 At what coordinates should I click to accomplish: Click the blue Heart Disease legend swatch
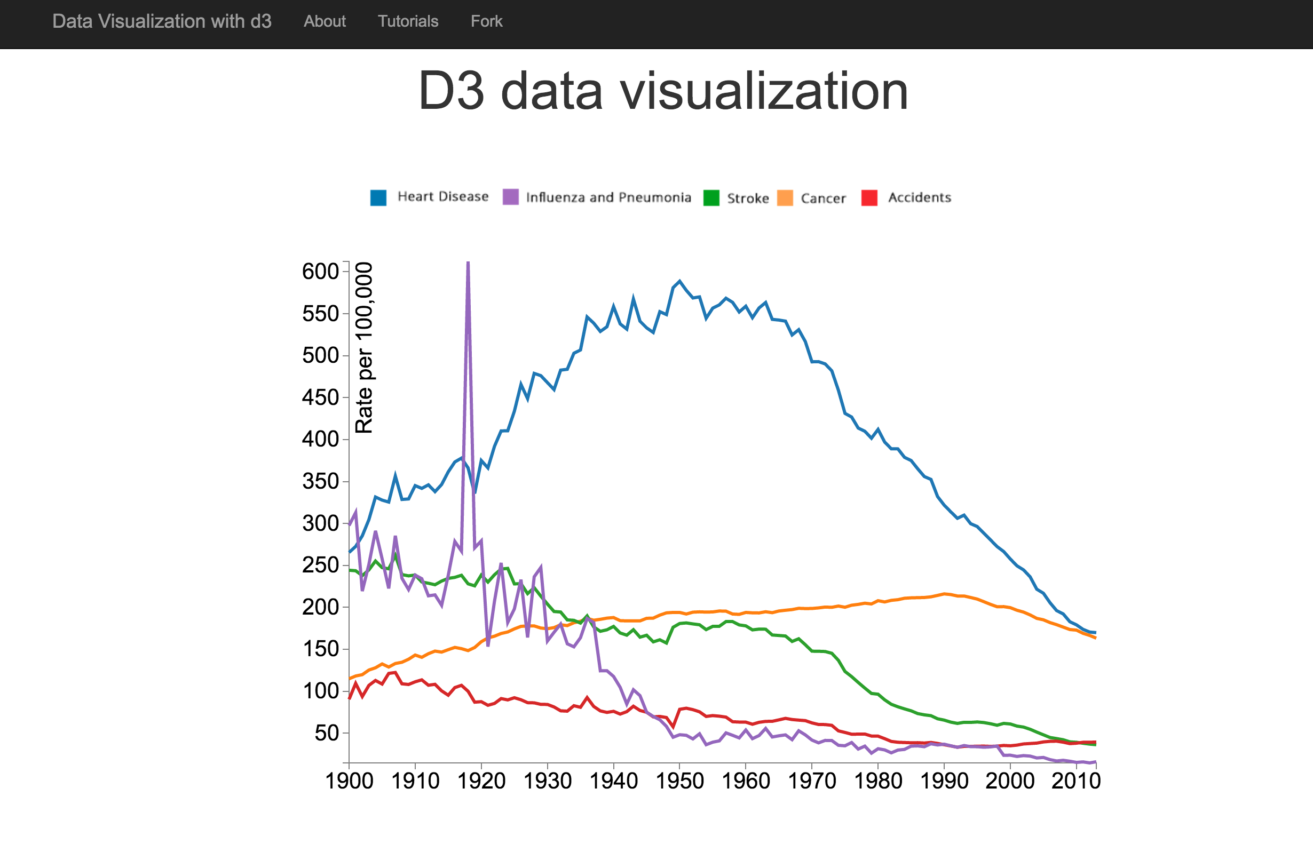378,198
